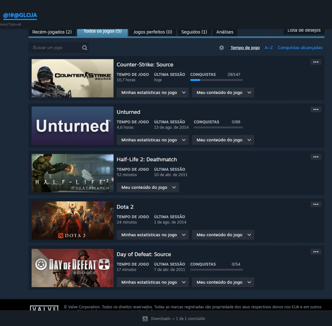Open the three-dot menu for Counter-Strike: Source
The image size is (332, 326).
[x=316, y=62]
